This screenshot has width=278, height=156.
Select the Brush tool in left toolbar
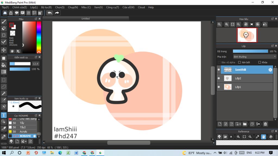point(4,22)
